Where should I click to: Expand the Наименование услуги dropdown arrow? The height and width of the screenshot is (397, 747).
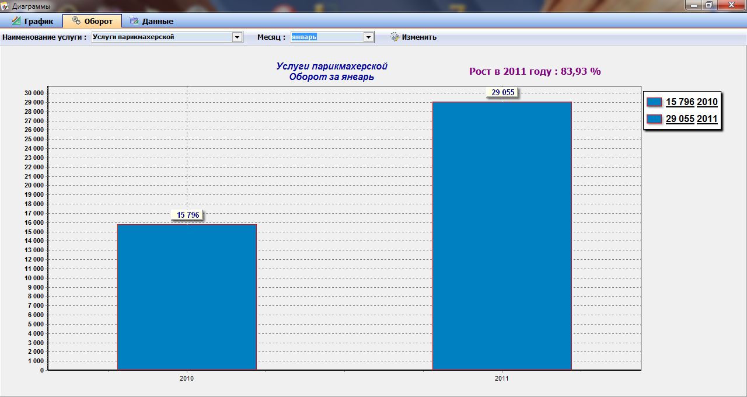[237, 37]
